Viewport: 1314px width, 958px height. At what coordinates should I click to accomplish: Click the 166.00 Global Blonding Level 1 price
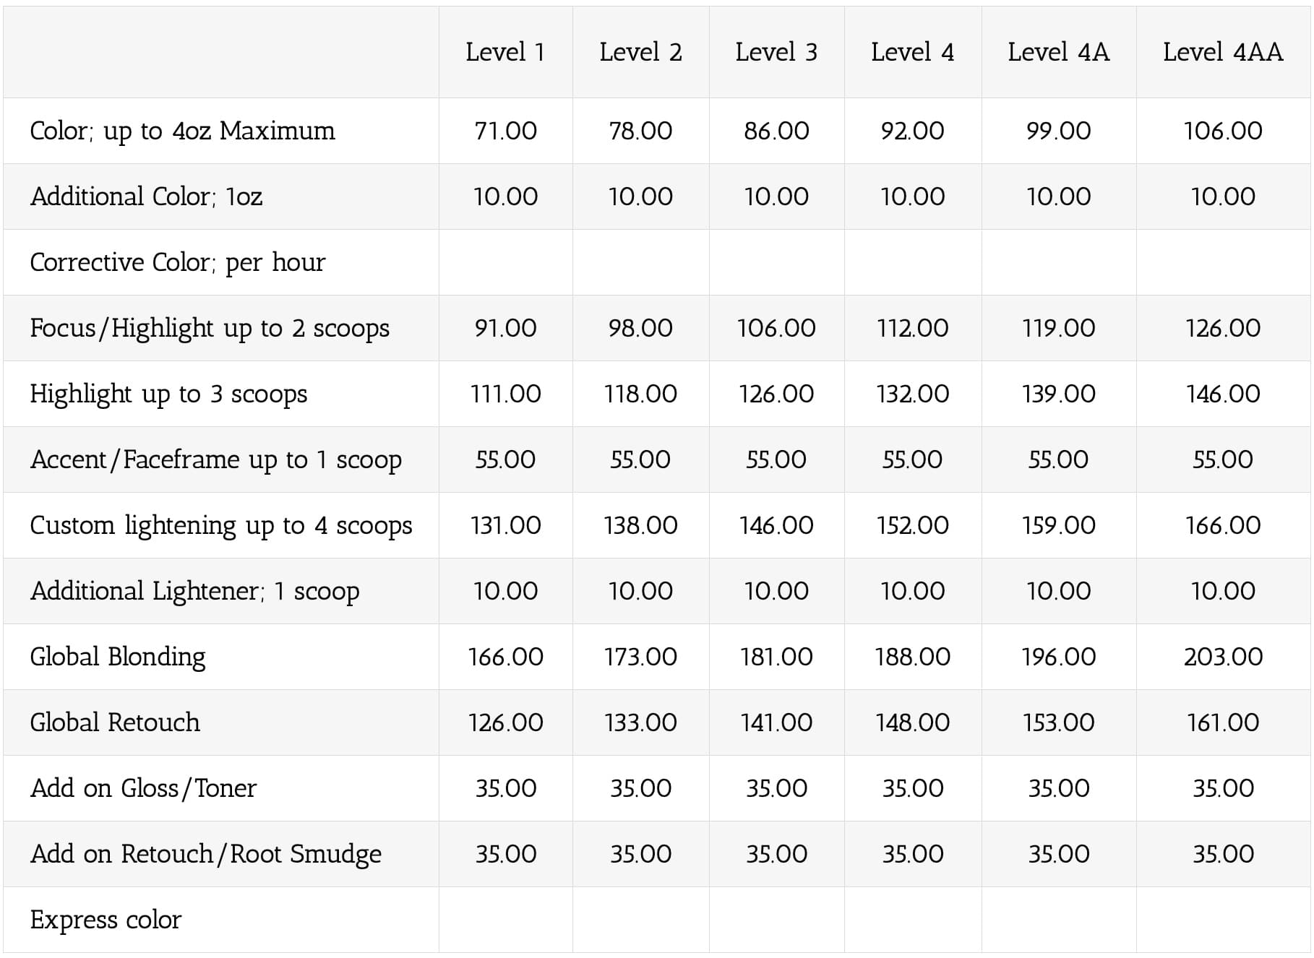point(505,657)
